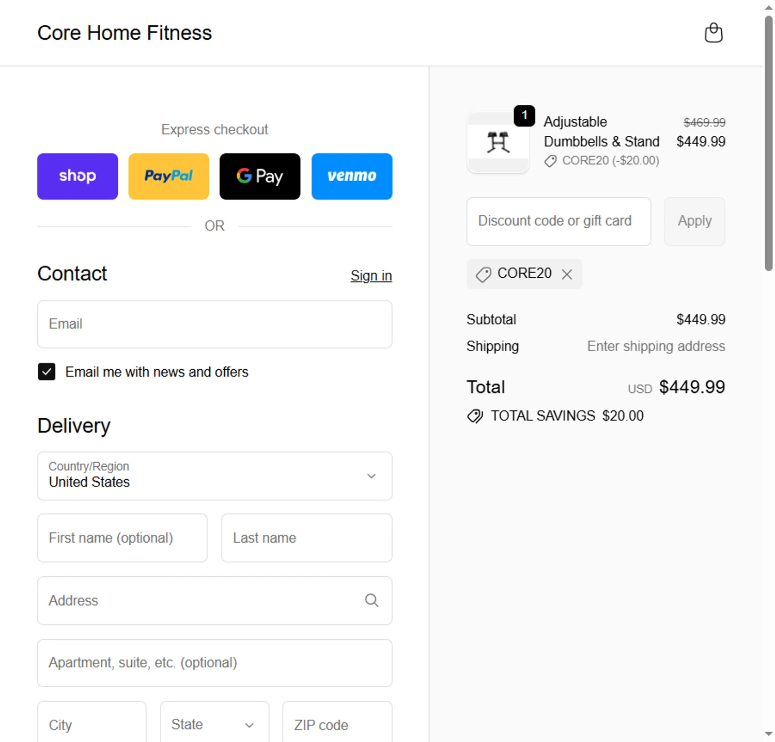Viewport: 775px width, 742px height.
Task: Click the Last name field
Action: [306, 538]
